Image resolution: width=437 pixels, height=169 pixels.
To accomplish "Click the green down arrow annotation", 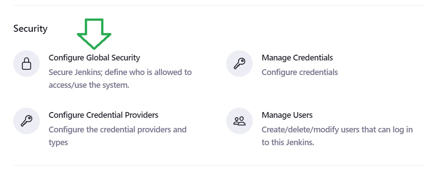I will tap(94, 34).
